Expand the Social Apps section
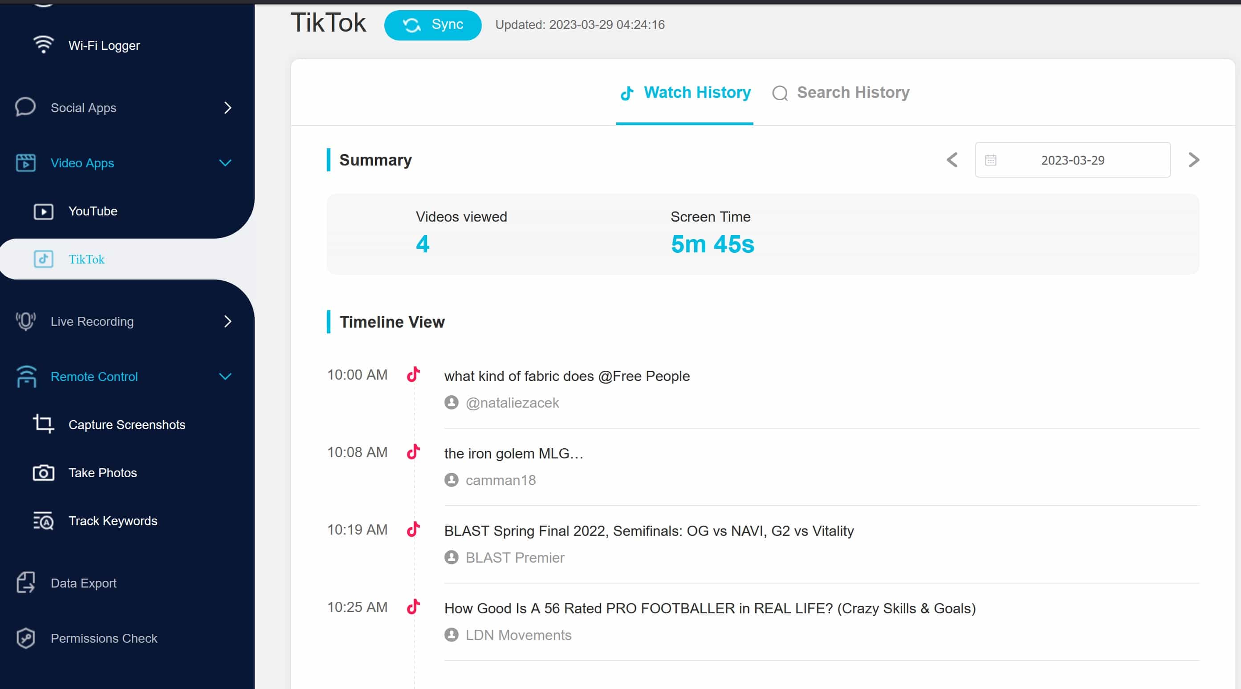Screen dimensions: 1241x689 point(228,108)
